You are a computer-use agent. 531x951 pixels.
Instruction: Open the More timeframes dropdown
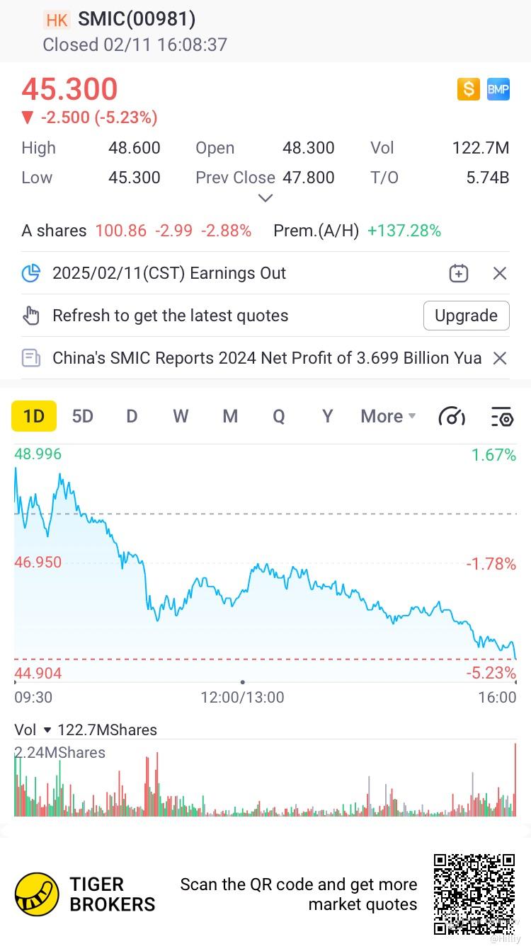pyautogui.click(x=388, y=416)
